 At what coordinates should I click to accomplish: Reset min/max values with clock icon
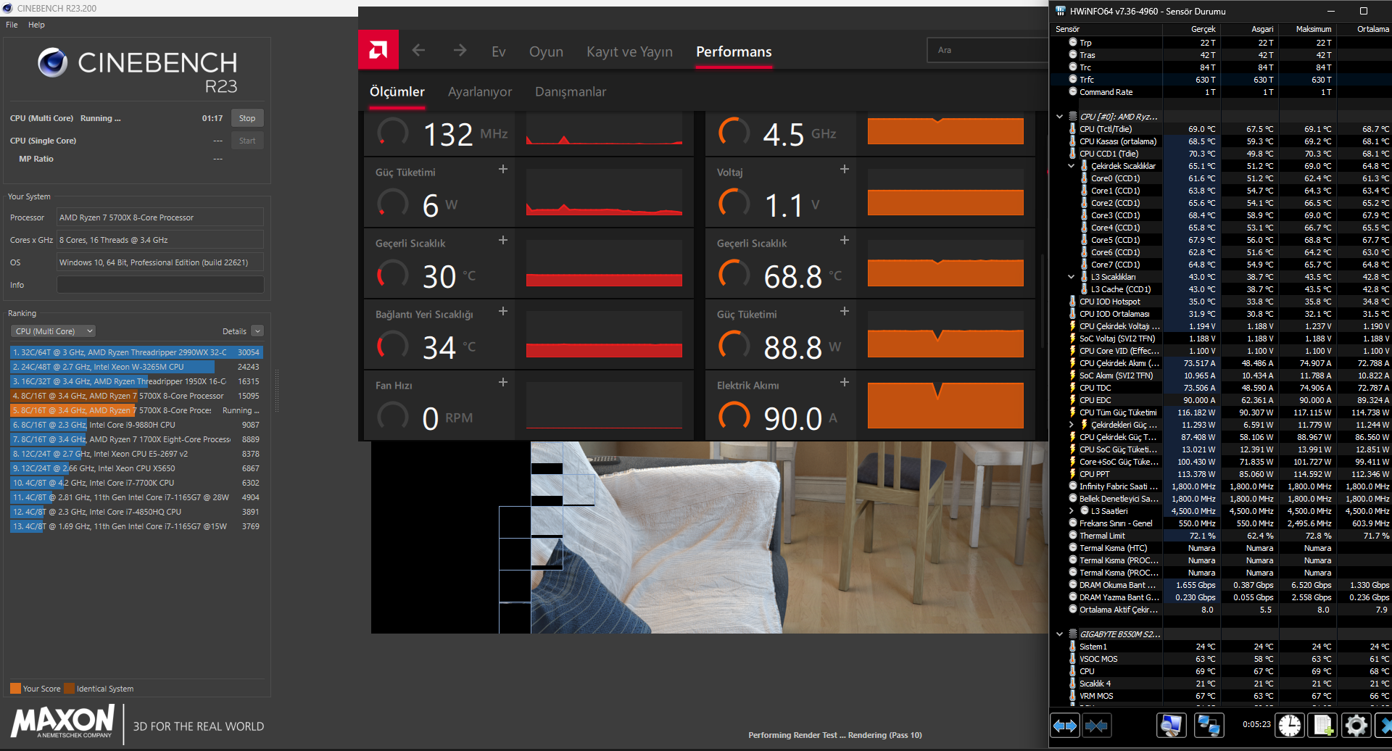1290,726
